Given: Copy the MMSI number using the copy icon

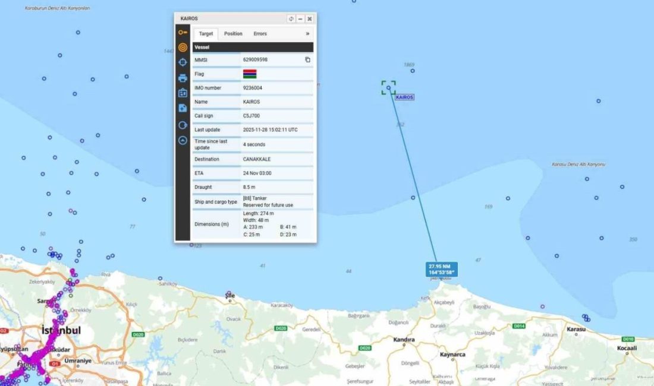Looking at the screenshot, I should [x=308, y=59].
